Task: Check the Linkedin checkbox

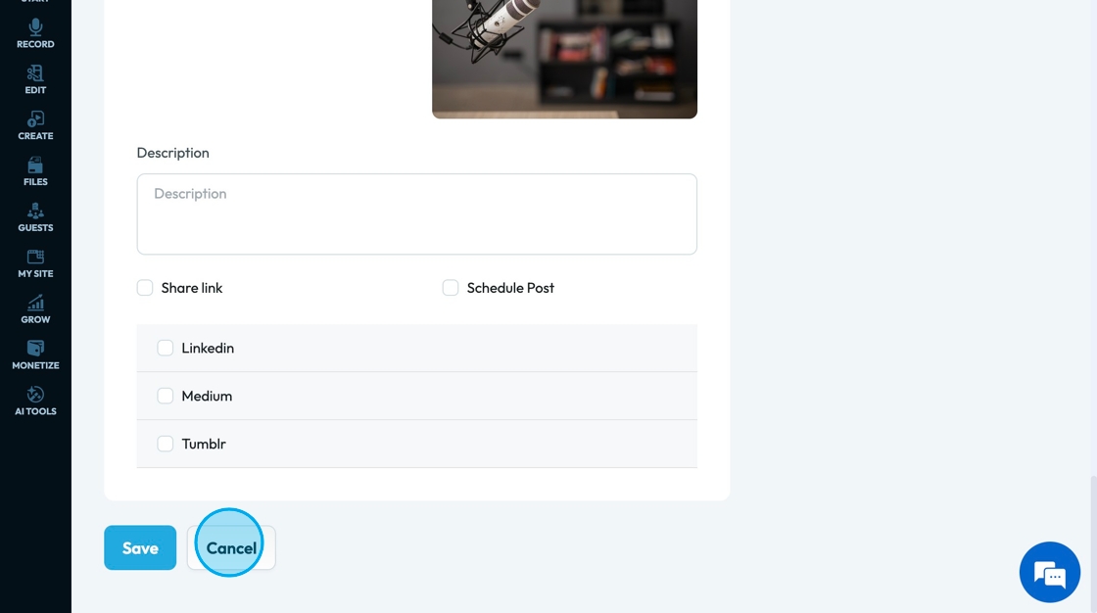Action: tap(166, 348)
